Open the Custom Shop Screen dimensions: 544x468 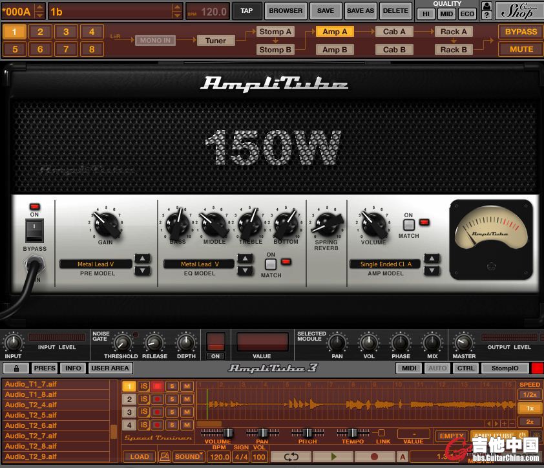coord(518,10)
